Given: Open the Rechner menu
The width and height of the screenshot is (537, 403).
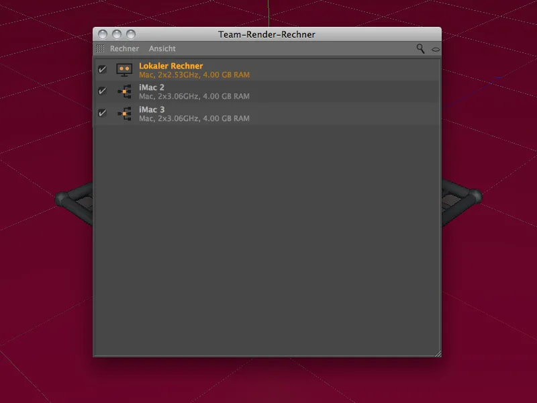Looking at the screenshot, I should click(124, 48).
